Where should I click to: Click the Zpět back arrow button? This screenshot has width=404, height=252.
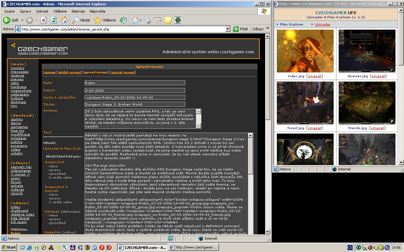[x=11, y=20]
